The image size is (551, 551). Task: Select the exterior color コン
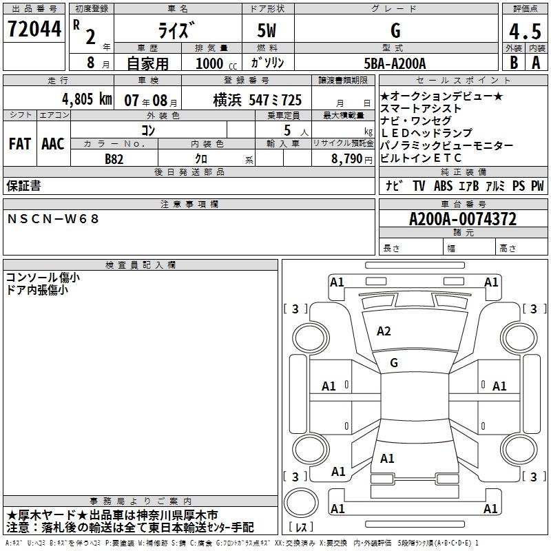148,131
